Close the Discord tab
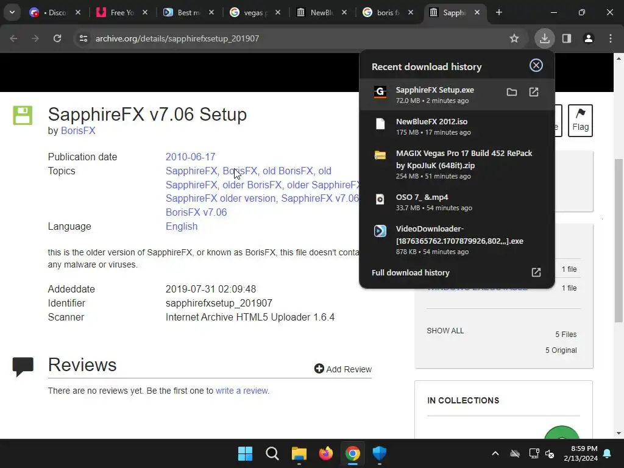Image resolution: width=624 pixels, height=468 pixels. click(78, 12)
